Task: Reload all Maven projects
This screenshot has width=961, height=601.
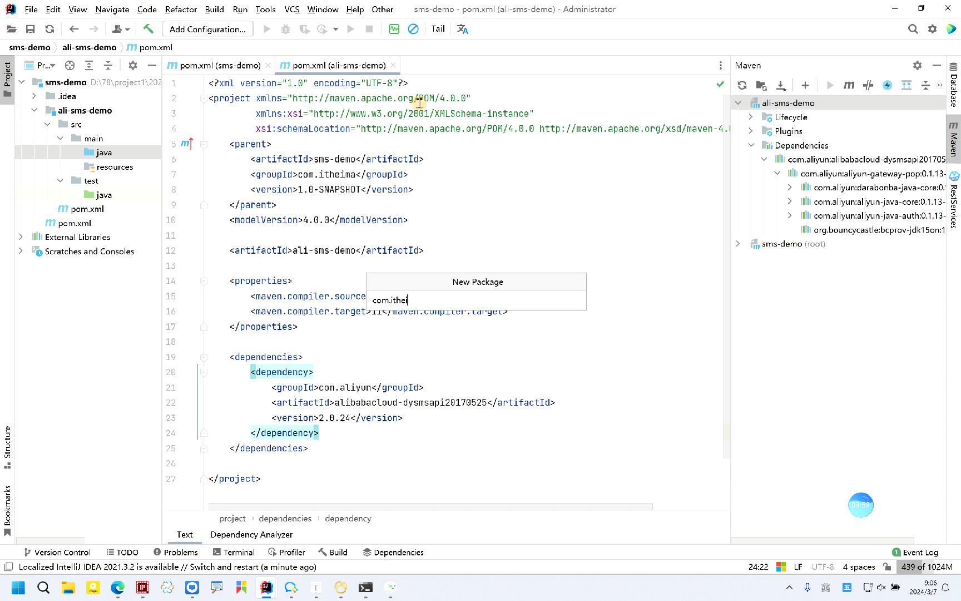Action: (x=742, y=85)
